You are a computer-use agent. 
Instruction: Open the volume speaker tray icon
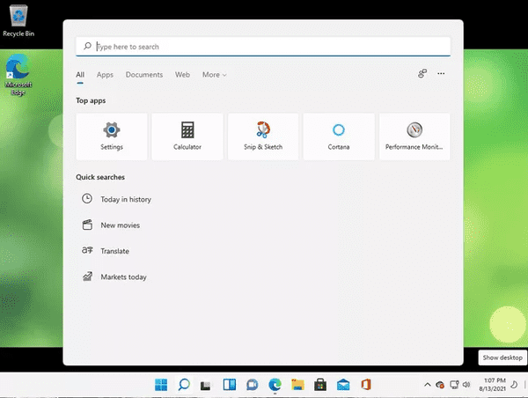[x=466, y=385]
